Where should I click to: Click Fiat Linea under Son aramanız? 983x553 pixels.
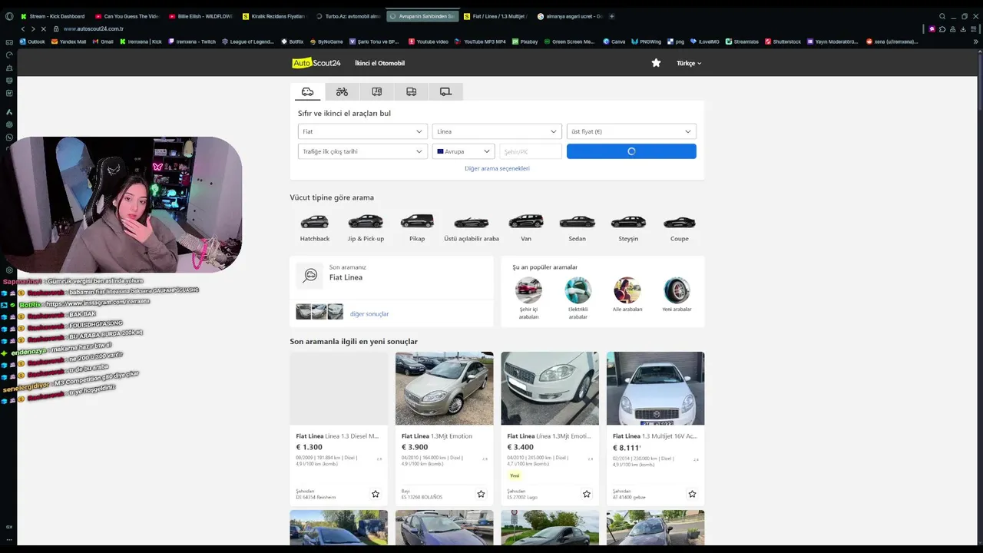click(346, 277)
